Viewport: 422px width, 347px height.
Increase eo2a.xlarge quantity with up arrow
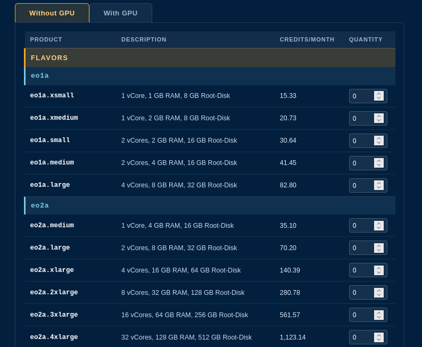379,268
